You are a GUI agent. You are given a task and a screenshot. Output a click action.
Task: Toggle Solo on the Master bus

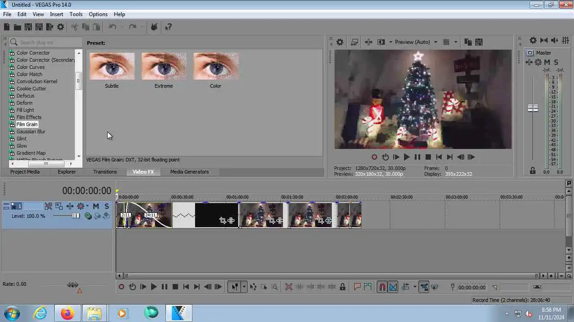pyautogui.click(x=556, y=62)
